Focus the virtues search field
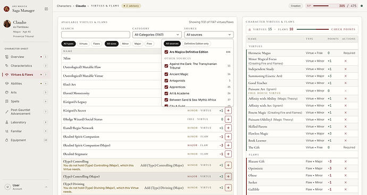Screen dimensions: 367x195 [96, 35]
